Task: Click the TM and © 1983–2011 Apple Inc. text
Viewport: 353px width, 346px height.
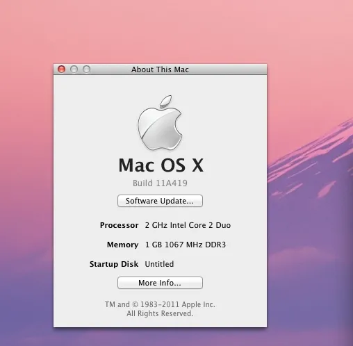Action: [160, 304]
